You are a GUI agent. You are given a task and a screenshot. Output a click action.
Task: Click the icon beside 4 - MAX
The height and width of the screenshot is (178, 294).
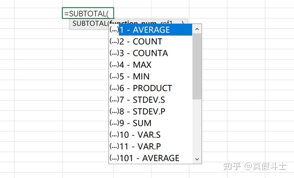click(114, 65)
